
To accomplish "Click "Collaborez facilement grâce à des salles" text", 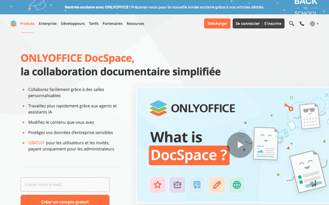I will point(66,89).
